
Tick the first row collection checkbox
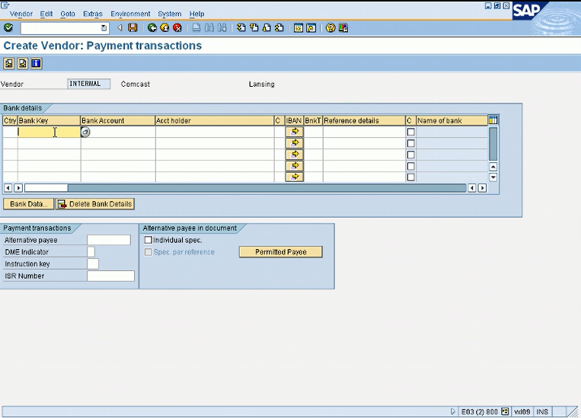410,132
